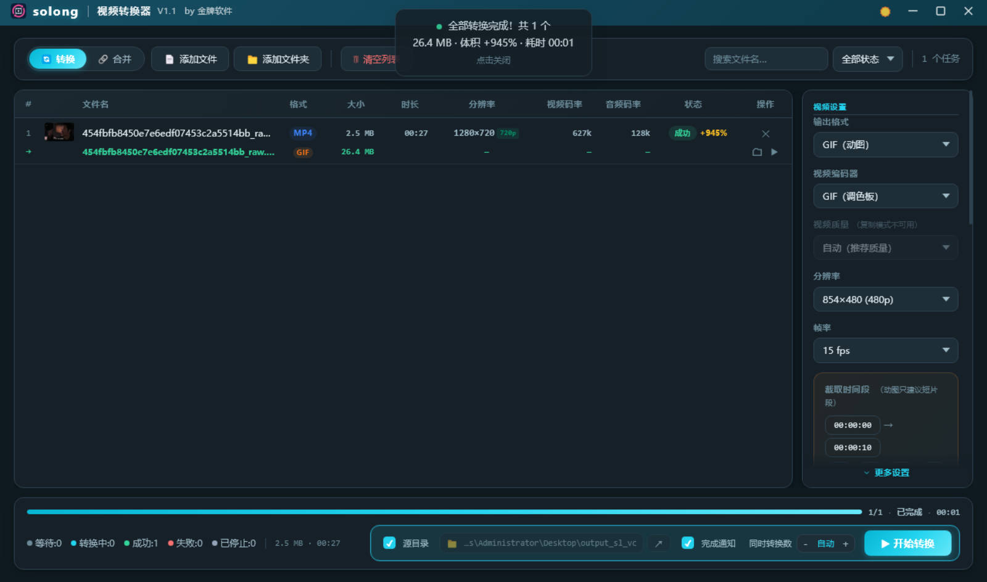Uncheck the 源目录 checkbox
The image size is (987, 582).
click(x=389, y=543)
